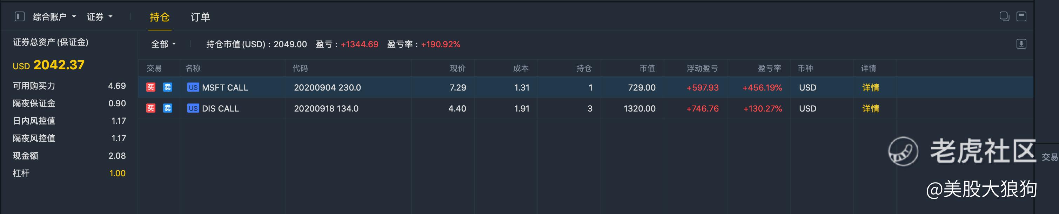1059x214 pixels.
Task: Switch to the 订单 orders tab
Action: tap(200, 17)
